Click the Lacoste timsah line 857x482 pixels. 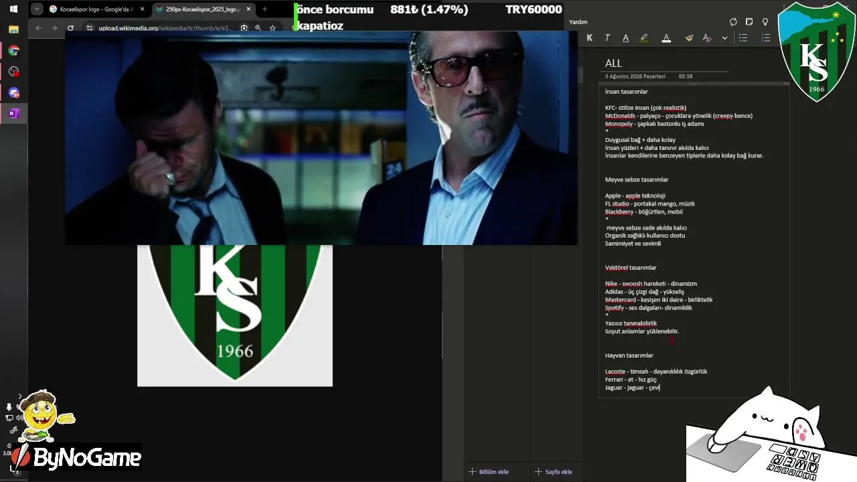[656, 372]
